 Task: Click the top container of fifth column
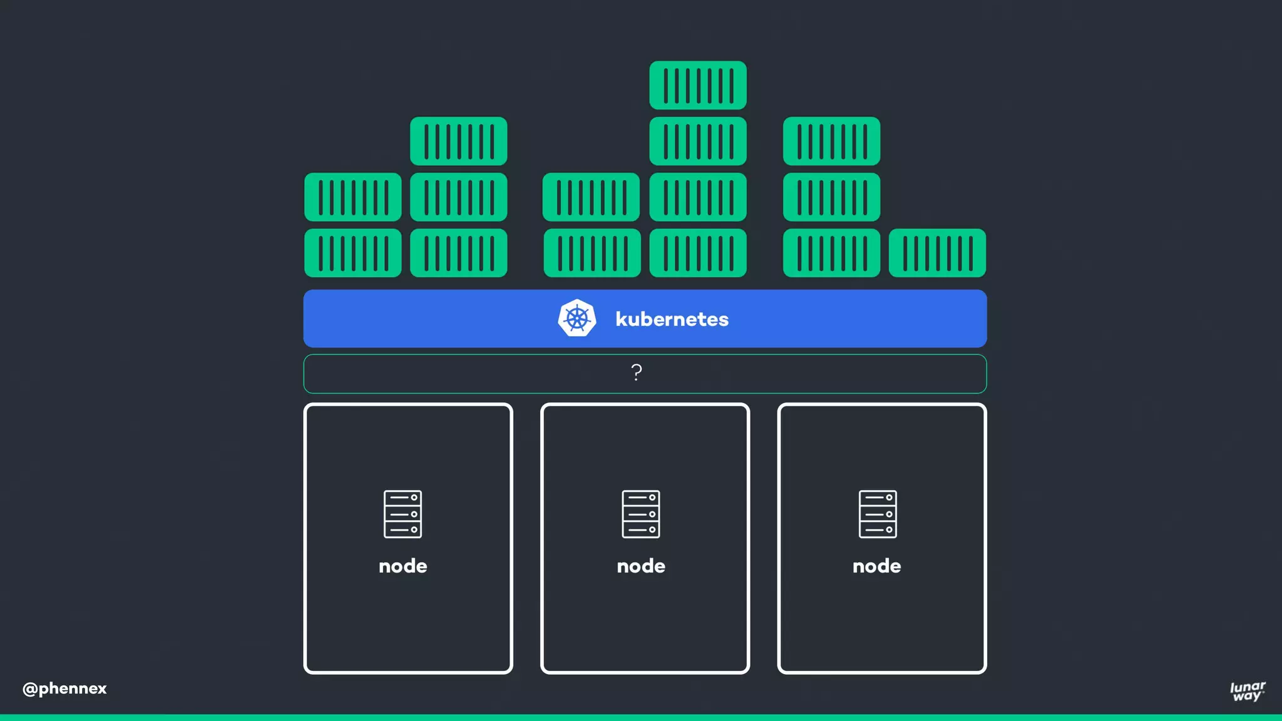pyautogui.click(x=831, y=141)
